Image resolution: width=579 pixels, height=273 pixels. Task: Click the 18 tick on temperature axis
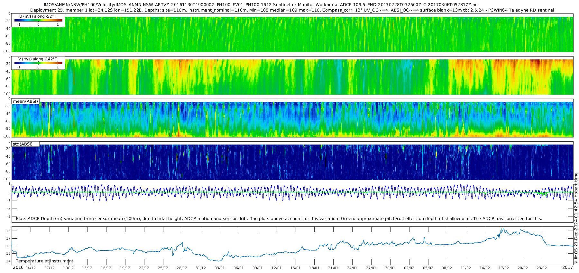(x=9, y=231)
